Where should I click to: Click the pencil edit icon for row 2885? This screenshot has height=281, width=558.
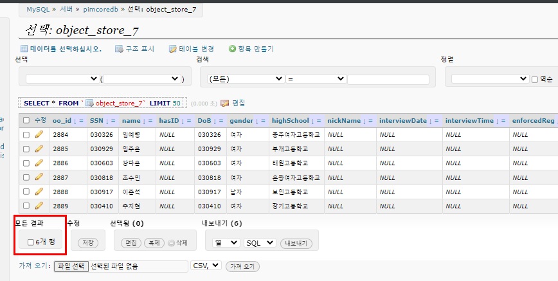click(39, 149)
